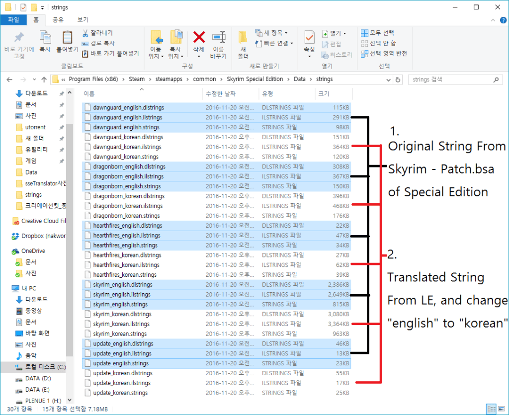The image size is (509, 415).
Task: Switch to the Share tab (공유)
Action: tap(58, 20)
